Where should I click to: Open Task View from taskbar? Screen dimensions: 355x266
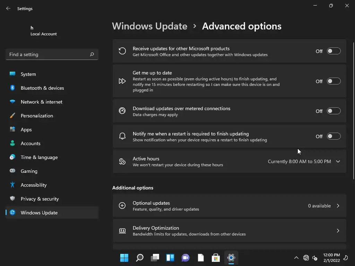155,258
